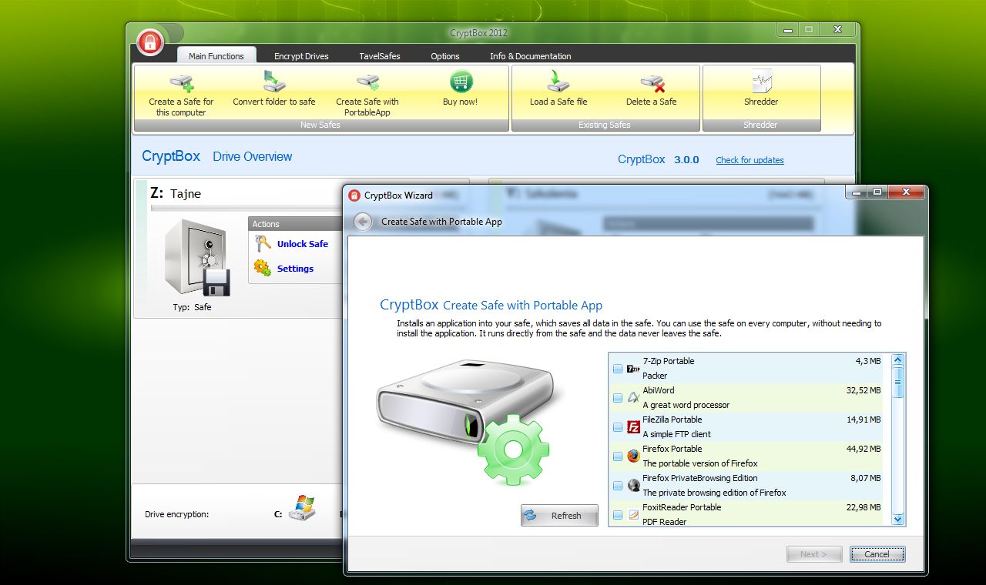
Task: Click the Firefox Portable icon
Action: pos(633,456)
